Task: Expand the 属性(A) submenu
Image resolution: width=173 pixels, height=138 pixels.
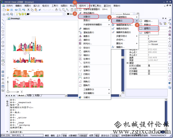Action: point(125,43)
